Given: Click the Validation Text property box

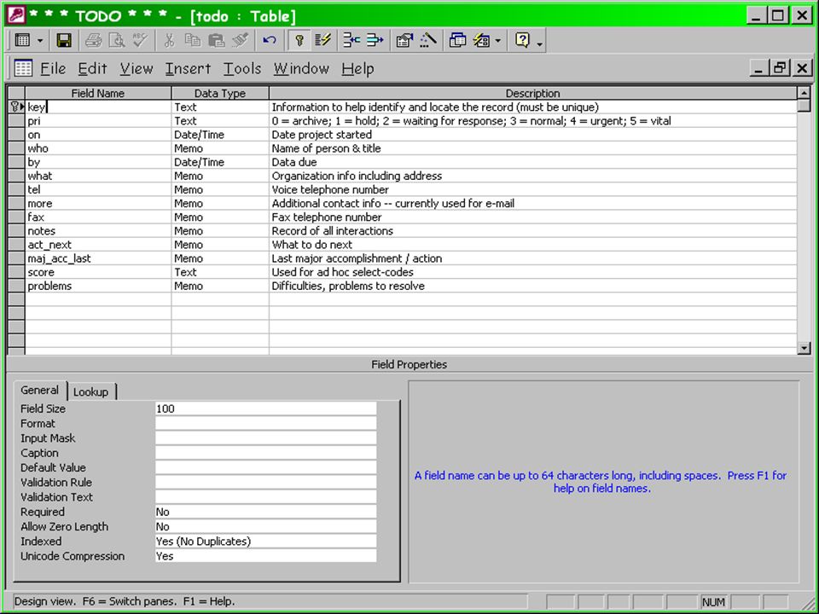Looking at the screenshot, I should pos(265,496).
